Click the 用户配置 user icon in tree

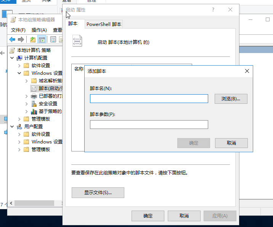click(x=19, y=127)
